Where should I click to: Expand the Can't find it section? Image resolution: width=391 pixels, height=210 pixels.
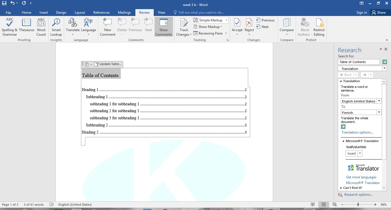(x=341, y=188)
